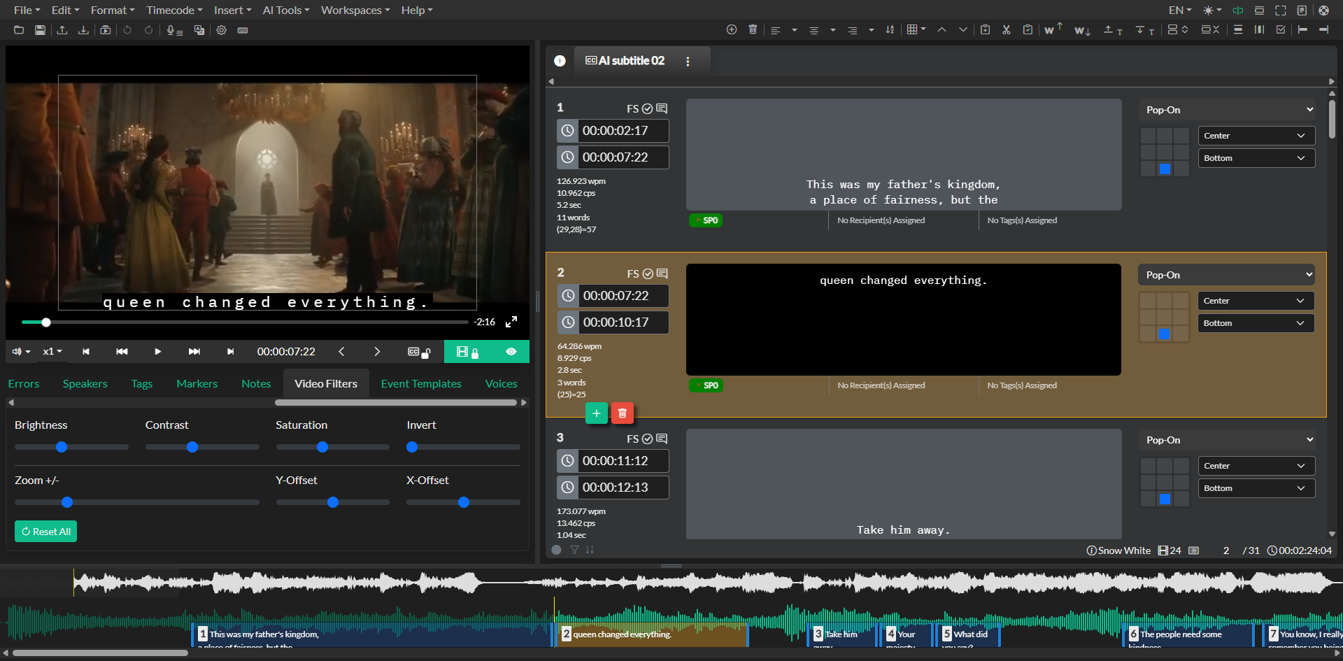Image resolution: width=1343 pixels, height=661 pixels.
Task: Open the theme brightness dropdown
Action: pyautogui.click(x=1212, y=10)
